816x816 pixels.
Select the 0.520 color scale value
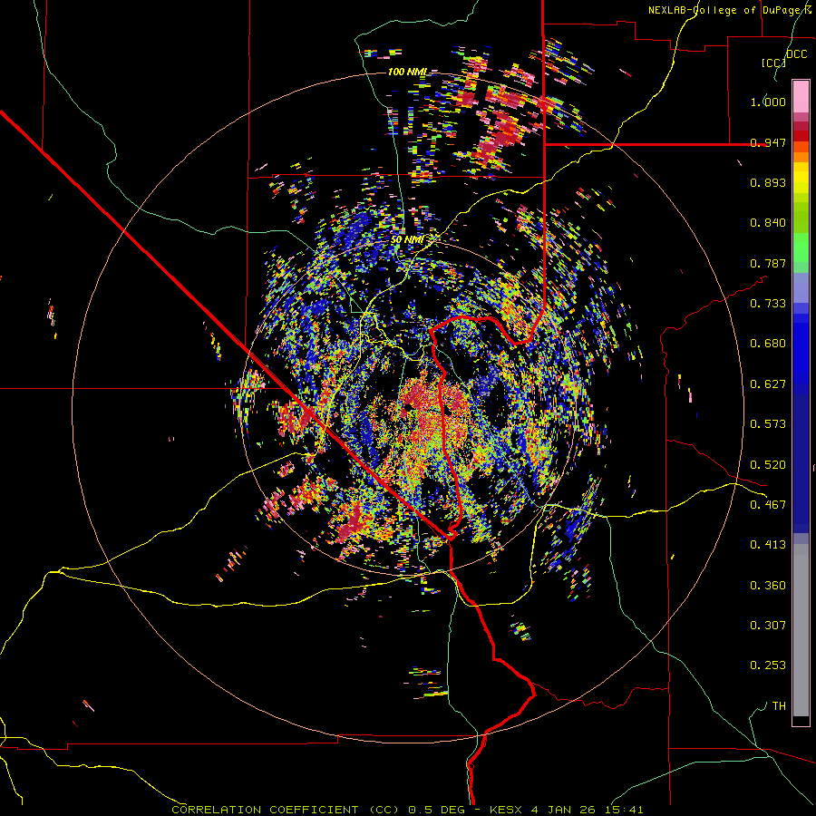pos(768,465)
